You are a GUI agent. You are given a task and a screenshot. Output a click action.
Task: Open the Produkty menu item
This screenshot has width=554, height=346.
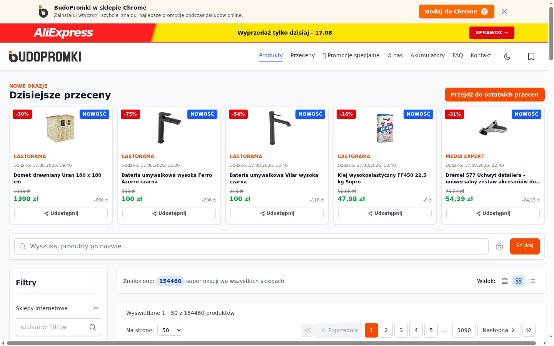tap(271, 55)
